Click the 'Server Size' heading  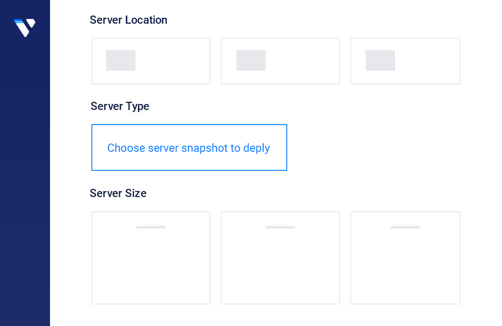[x=118, y=193]
